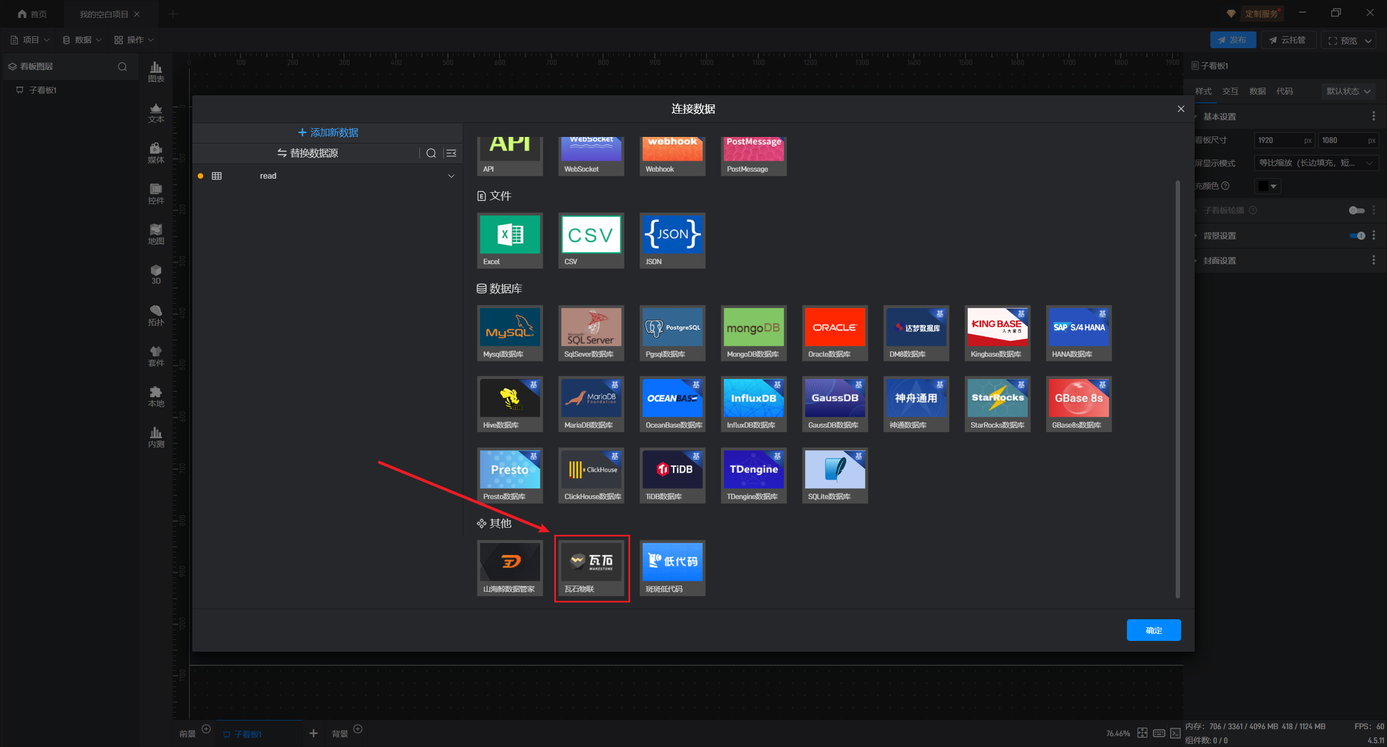The image size is (1387, 747).
Task: Toggle the 背景设置 switch
Action: 1357,235
